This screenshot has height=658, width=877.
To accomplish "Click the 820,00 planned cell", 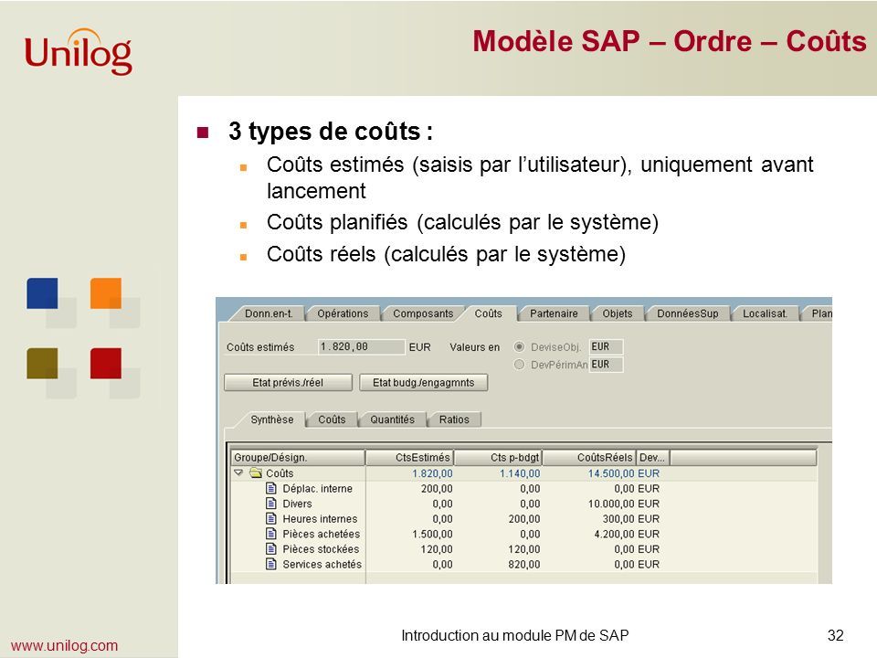I will 524,564.
